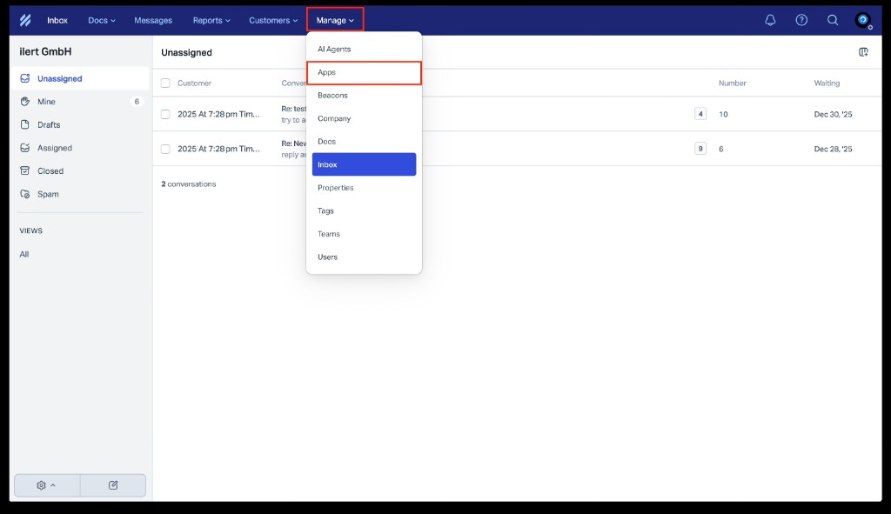This screenshot has height=514, width=891.
Task: Check the conversation number 6 checkbox
Action: tap(165, 149)
